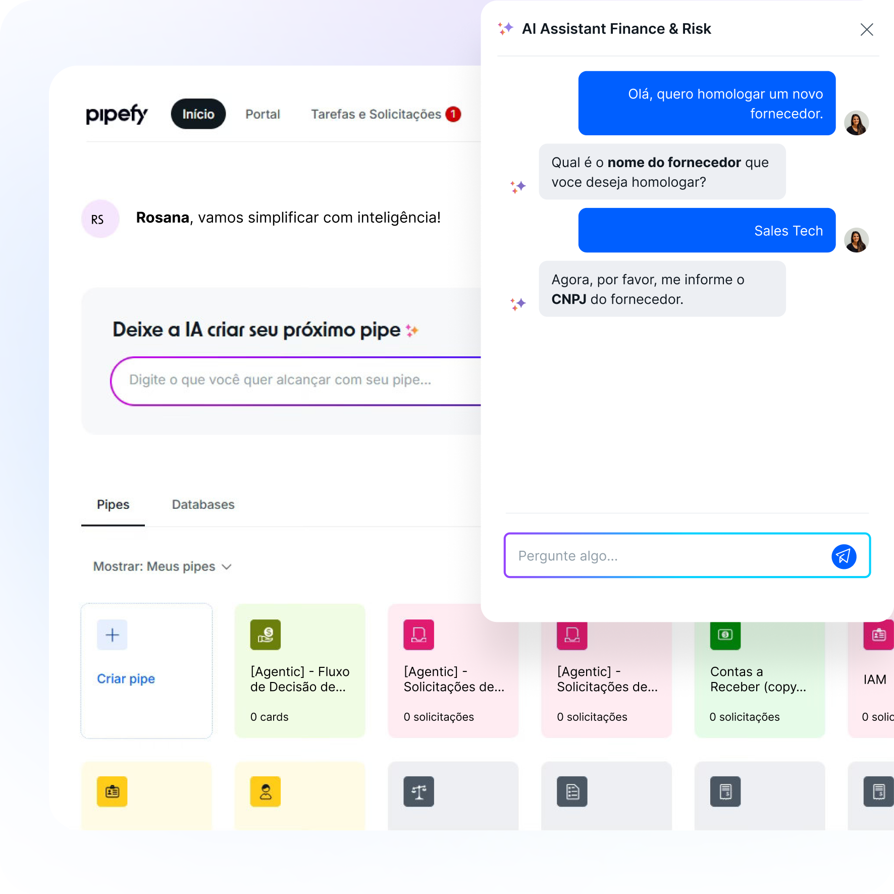Click the AI Assistant sparkle header icon

point(505,29)
